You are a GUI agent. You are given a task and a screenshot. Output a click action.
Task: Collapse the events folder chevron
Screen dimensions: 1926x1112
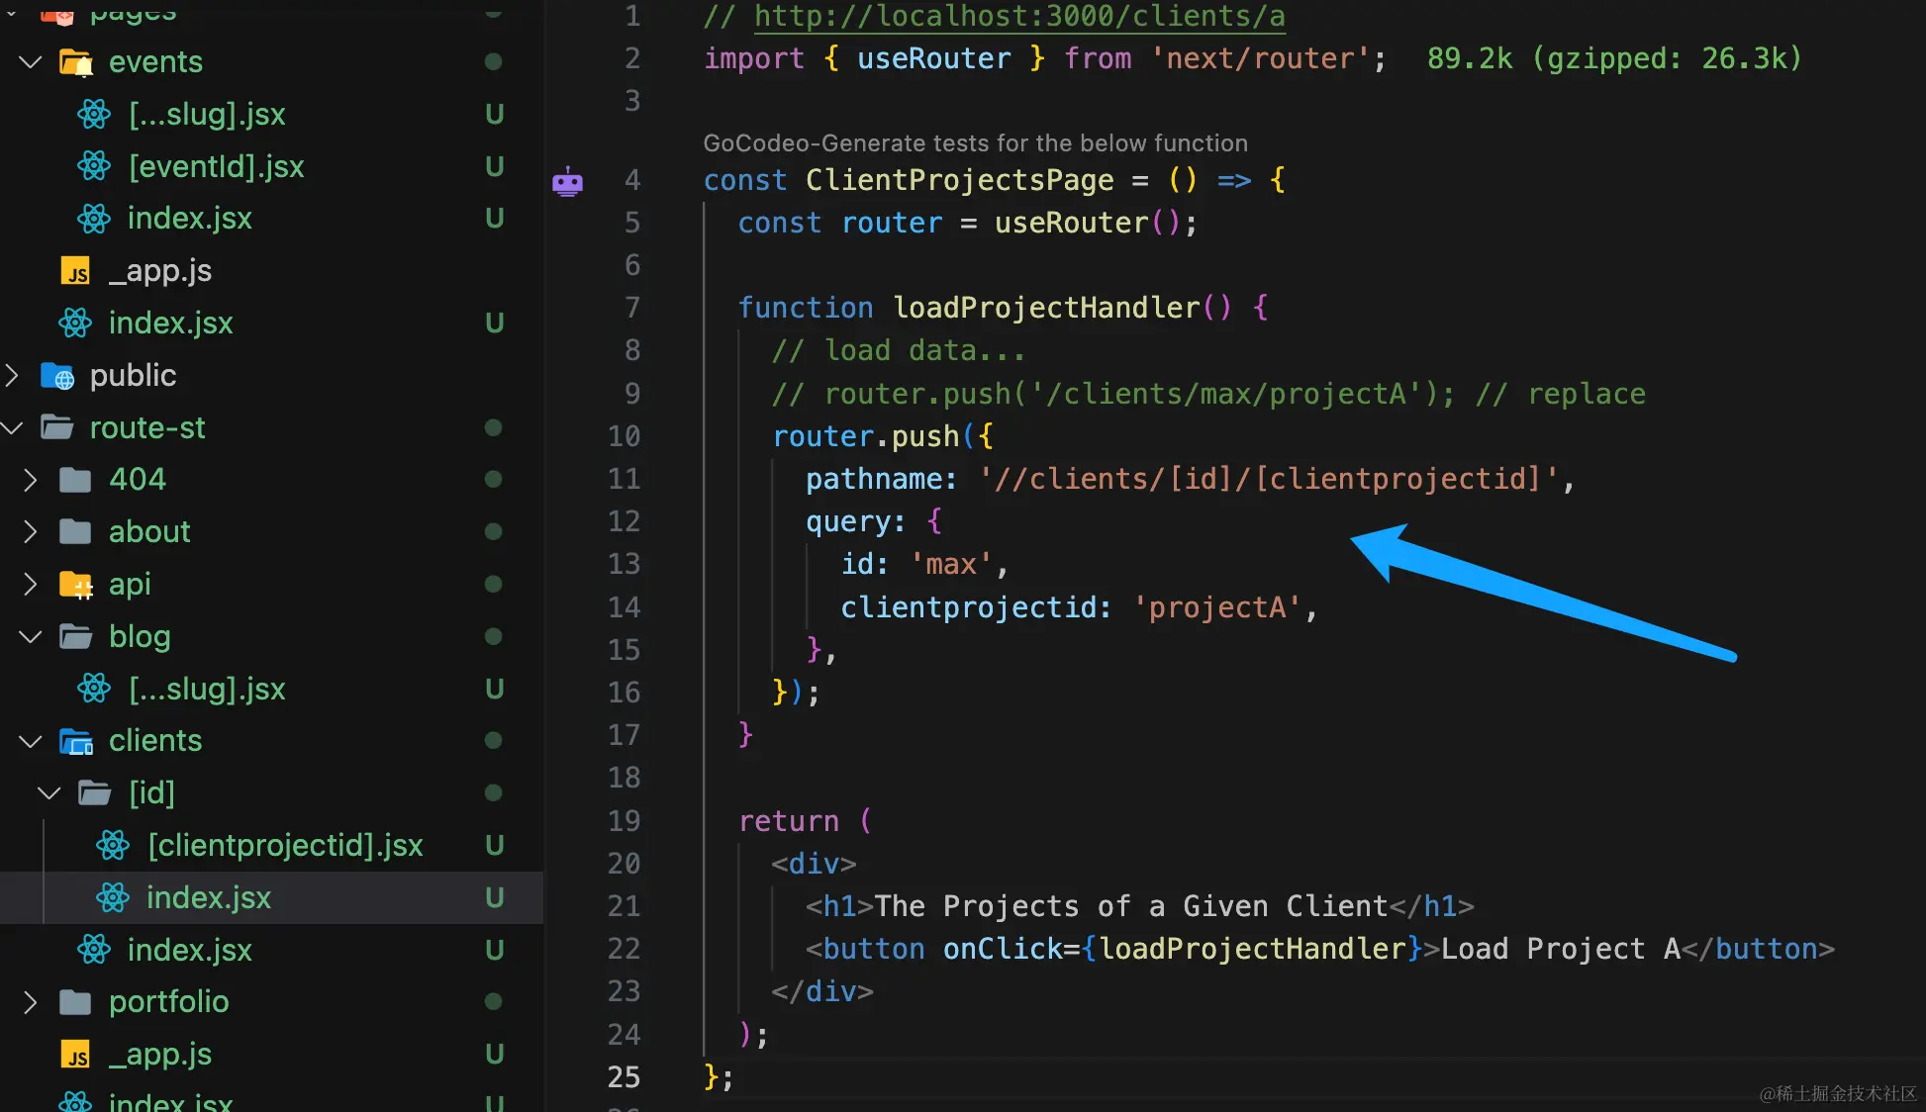click(x=31, y=62)
